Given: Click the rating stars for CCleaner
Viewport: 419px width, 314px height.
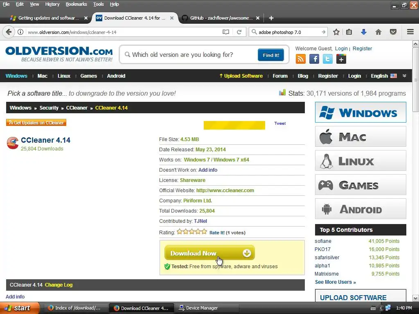Looking at the screenshot, I should click(x=192, y=231).
